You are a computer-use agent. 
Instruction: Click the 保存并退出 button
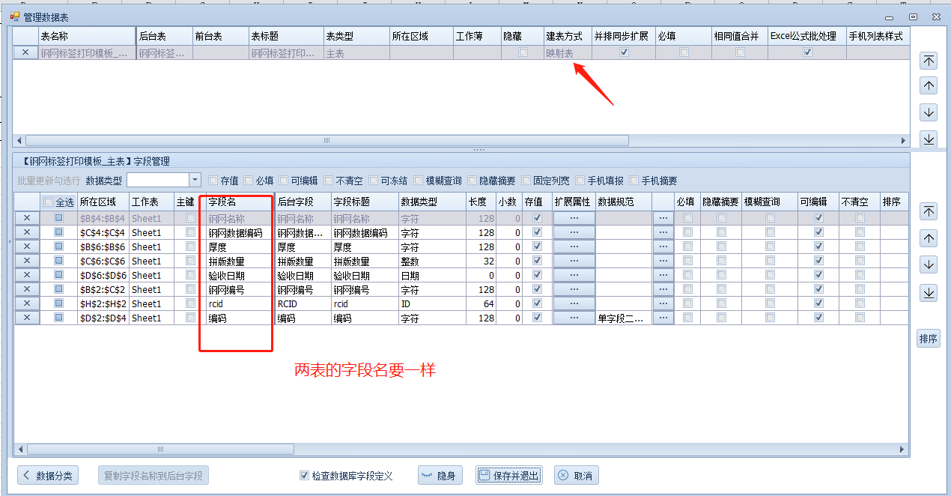(508, 476)
